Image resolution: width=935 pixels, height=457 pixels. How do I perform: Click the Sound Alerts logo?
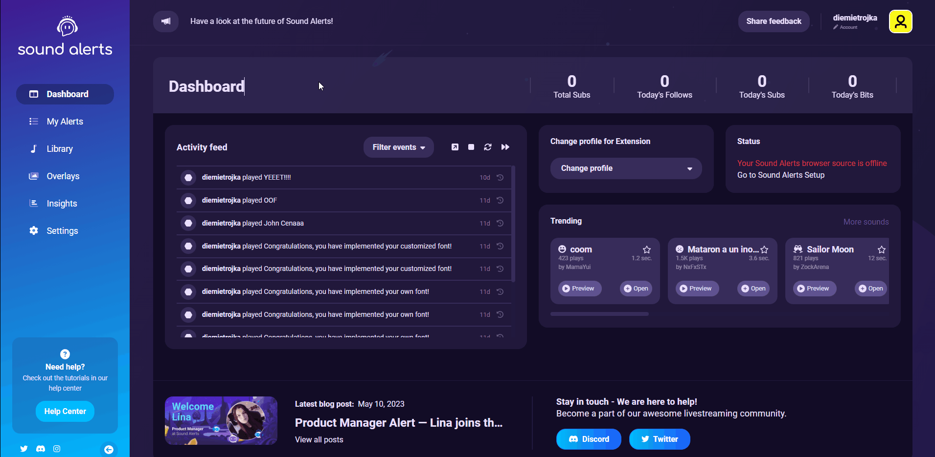coord(65,36)
